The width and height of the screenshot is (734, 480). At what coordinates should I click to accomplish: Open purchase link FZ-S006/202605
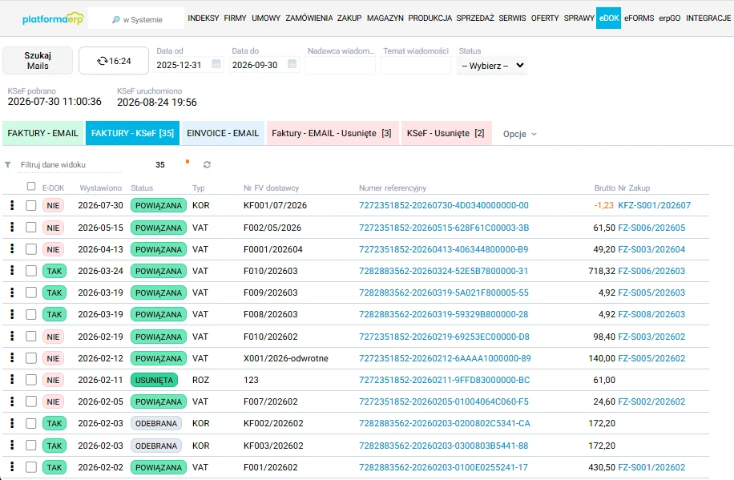[x=651, y=228]
